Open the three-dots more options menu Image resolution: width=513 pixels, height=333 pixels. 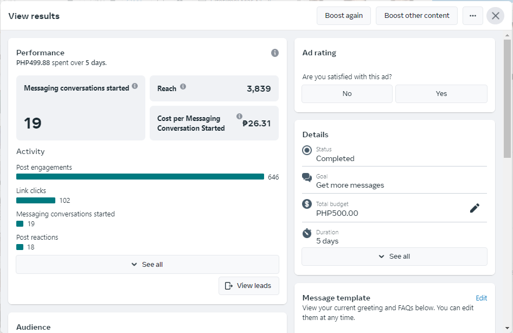[x=473, y=16]
